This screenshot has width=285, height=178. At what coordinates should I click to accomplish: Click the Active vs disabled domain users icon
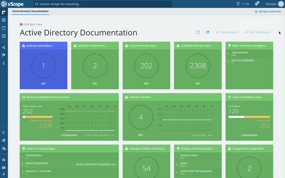coord(24,97)
